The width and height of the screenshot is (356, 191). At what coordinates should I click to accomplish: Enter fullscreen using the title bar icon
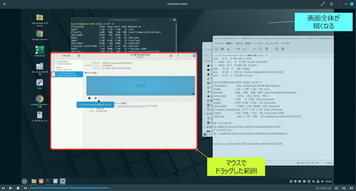coord(322,4)
